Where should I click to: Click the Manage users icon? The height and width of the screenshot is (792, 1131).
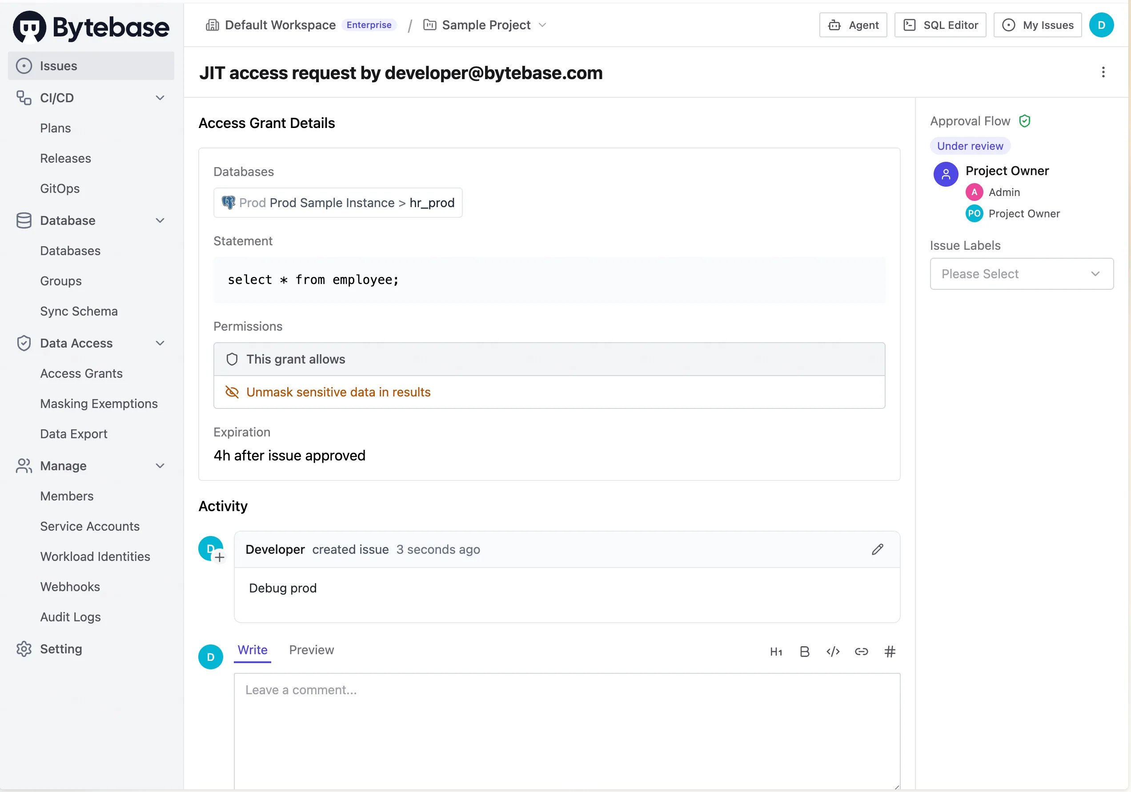click(x=24, y=465)
